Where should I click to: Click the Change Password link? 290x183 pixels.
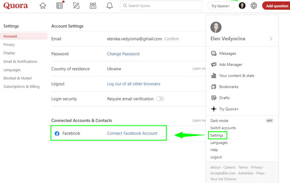click(x=123, y=54)
